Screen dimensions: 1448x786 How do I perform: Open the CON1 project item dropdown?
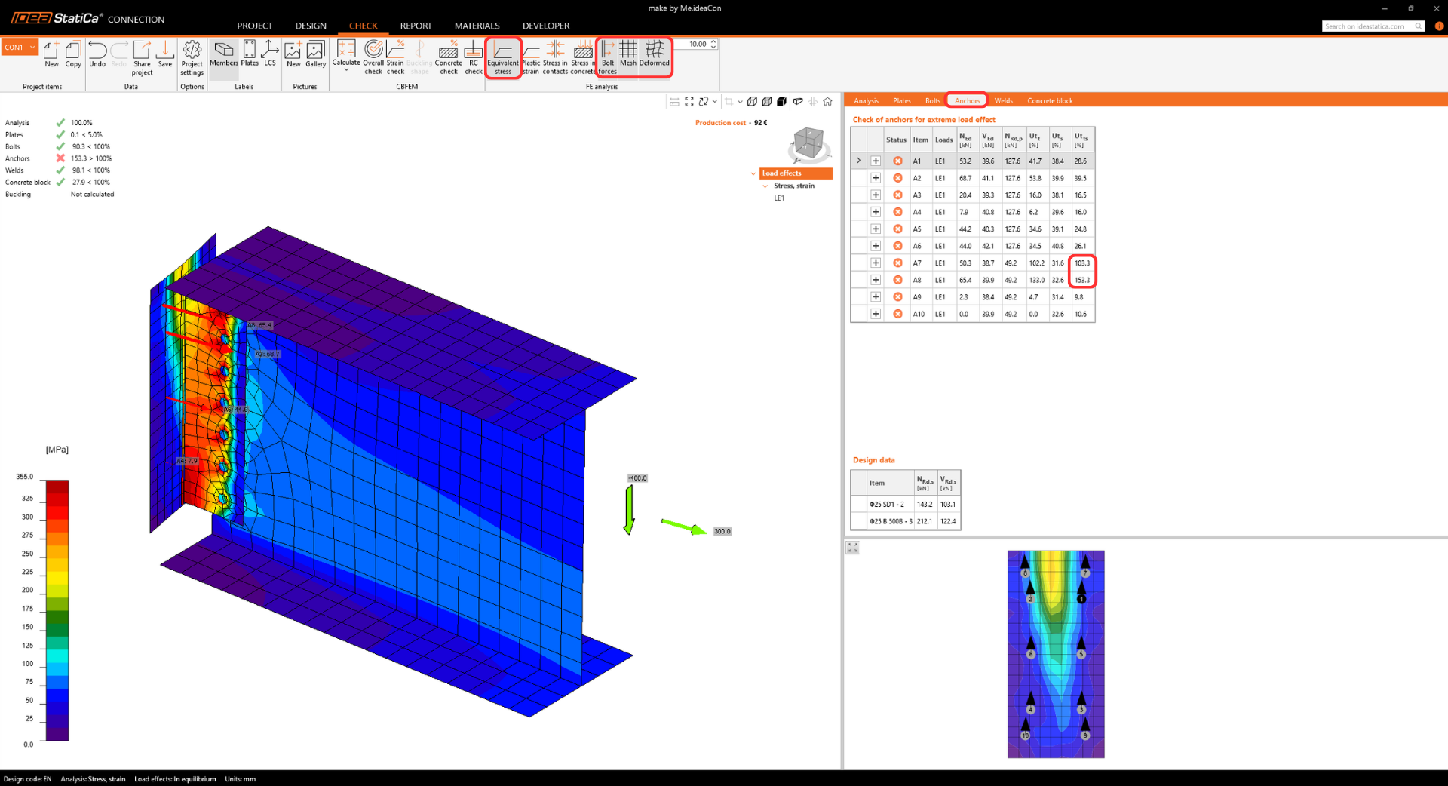click(20, 47)
